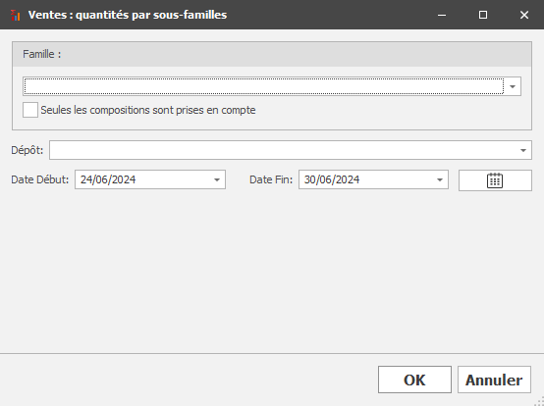Close the Ventes quantités par sous-familles window
Image resolution: width=544 pixels, height=406 pixels.
click(x=524, y=15)
